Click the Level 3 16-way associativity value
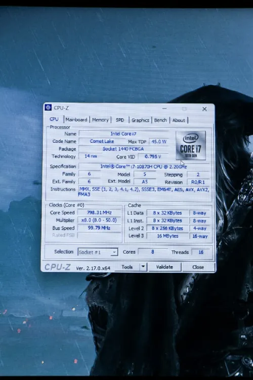The width and height of the screenshot is (253, 380). pos(200,236)
